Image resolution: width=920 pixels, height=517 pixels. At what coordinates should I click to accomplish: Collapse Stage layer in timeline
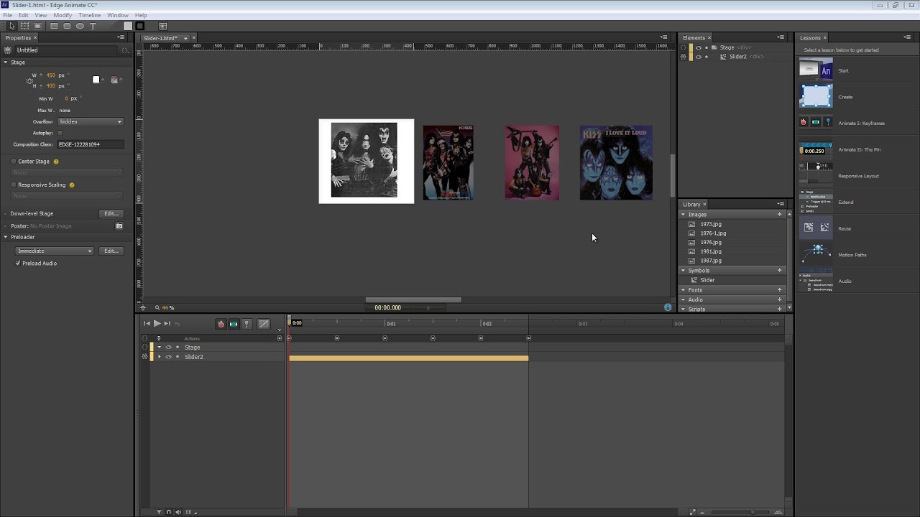pos(159,348)
